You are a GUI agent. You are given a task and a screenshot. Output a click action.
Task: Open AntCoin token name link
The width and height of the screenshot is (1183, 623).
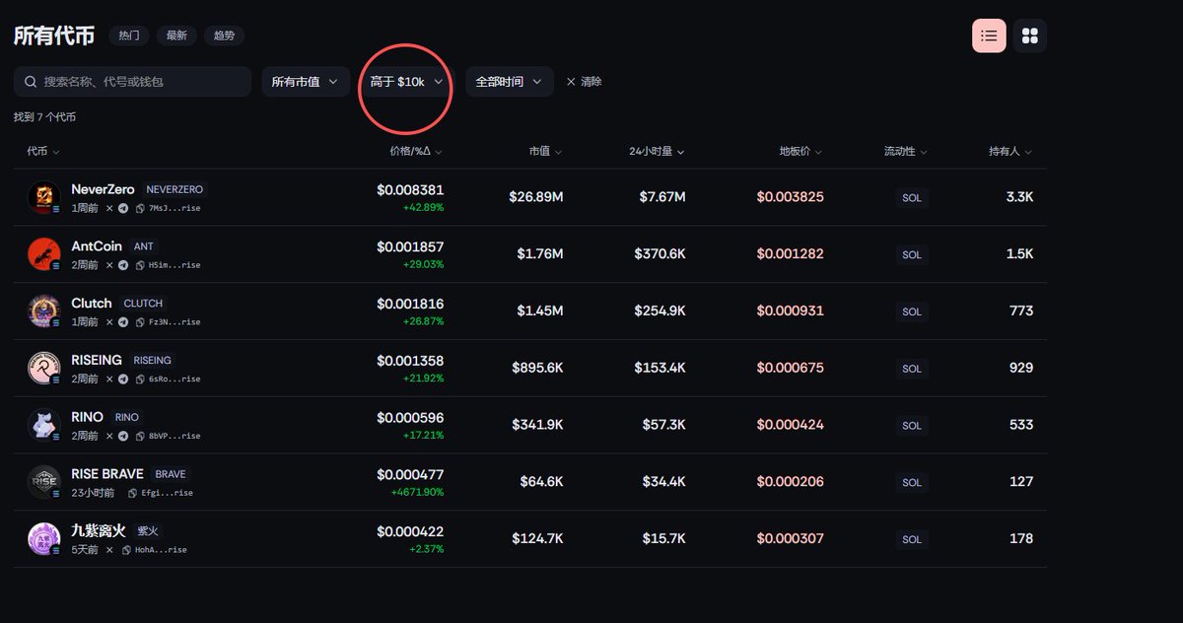point(97,246)
